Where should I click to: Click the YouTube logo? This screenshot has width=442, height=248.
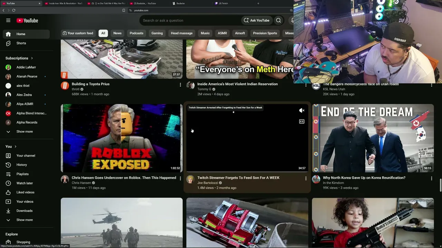point(27,20)
